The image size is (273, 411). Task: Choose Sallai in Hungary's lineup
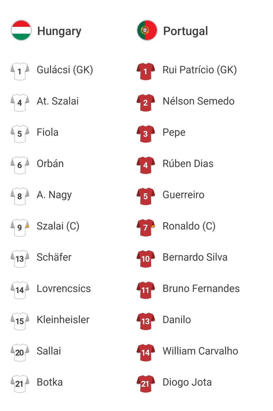tap(49, 351)
